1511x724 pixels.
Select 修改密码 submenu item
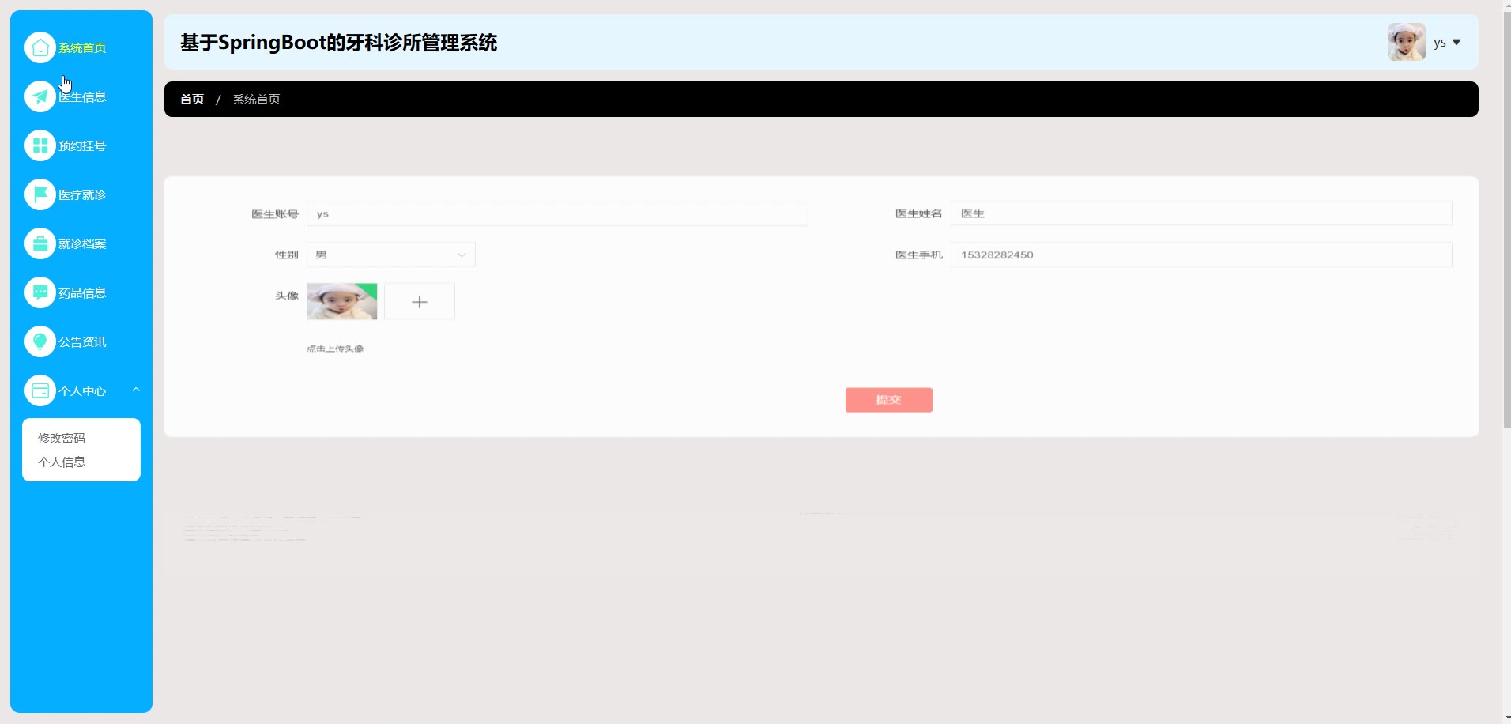[x=62, y=438]
